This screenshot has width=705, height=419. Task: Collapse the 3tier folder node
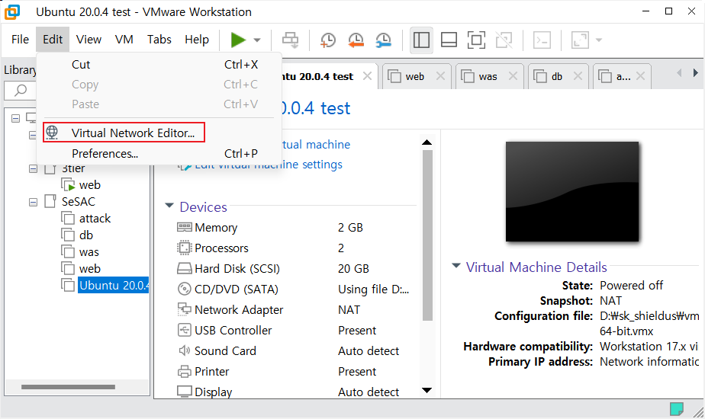[34, 169]
